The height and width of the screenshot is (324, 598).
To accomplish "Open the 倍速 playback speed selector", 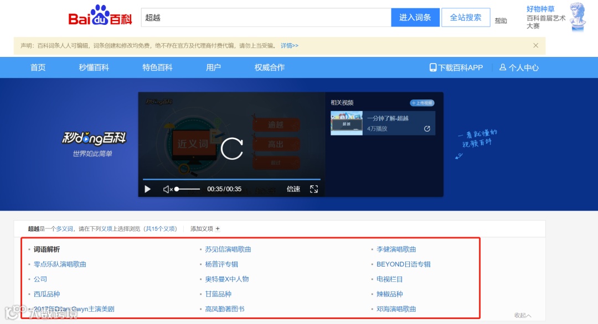I will (293, 189).
